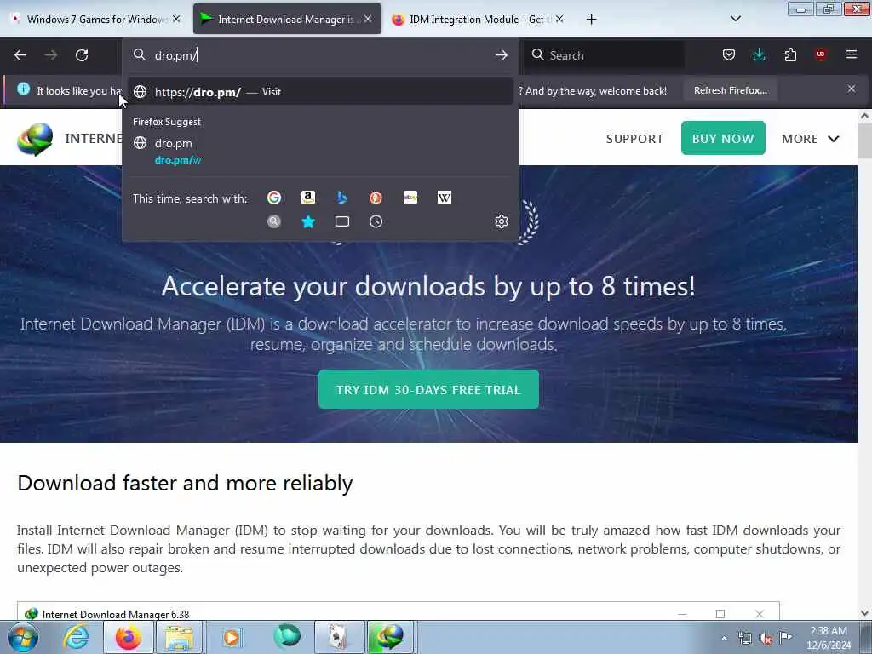Expand the MORE navigation dropdown
872x654 pixels.
point(811,139)
